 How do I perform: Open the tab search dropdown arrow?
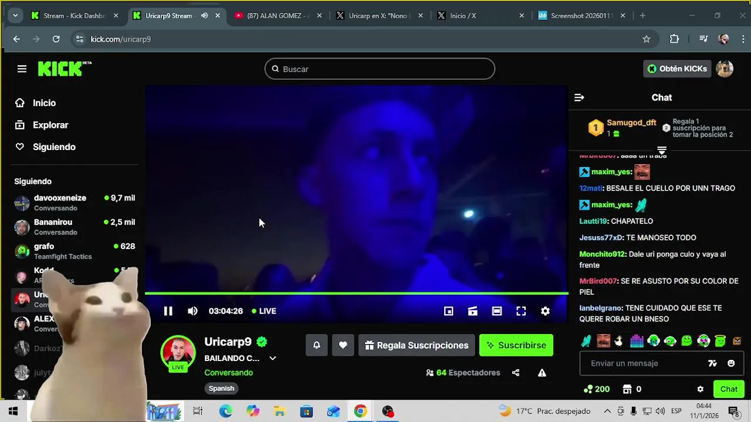coord(15,16)
